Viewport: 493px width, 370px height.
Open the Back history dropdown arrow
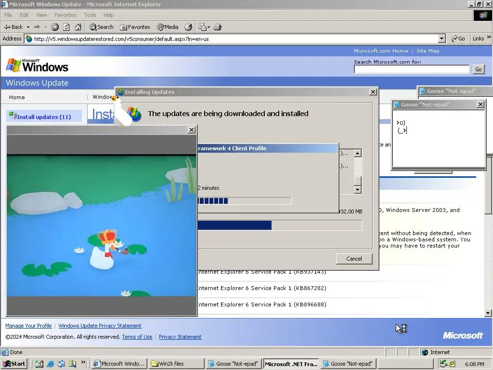point(28,27)
